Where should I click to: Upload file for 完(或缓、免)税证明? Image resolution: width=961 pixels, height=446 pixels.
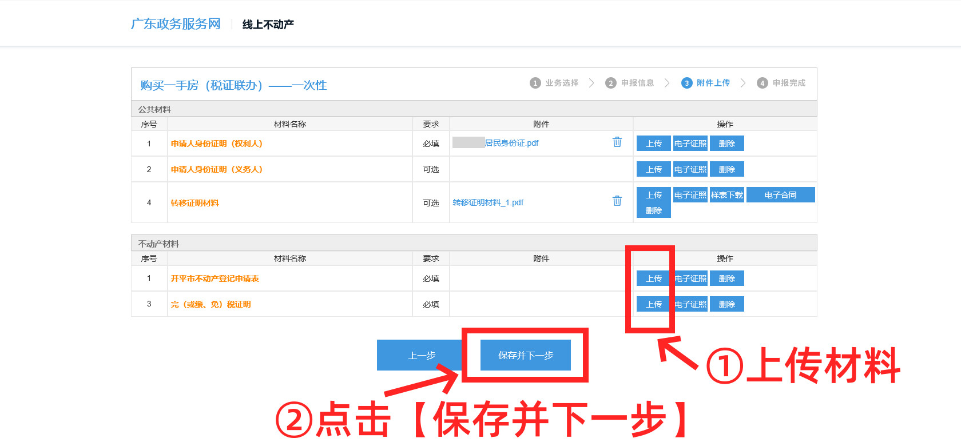653,304
